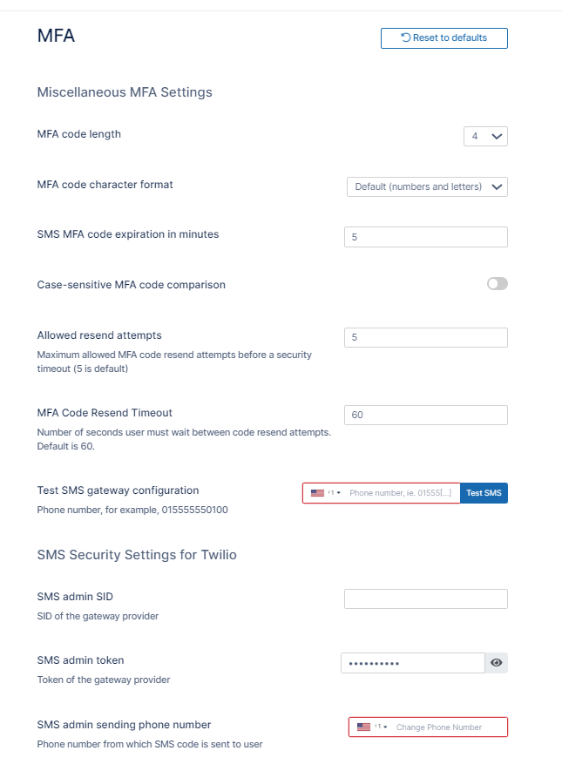Click the SMS admin token field

412,664
